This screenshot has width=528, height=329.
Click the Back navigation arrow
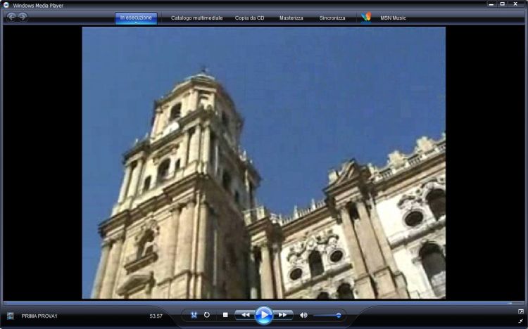pos(11,16)
